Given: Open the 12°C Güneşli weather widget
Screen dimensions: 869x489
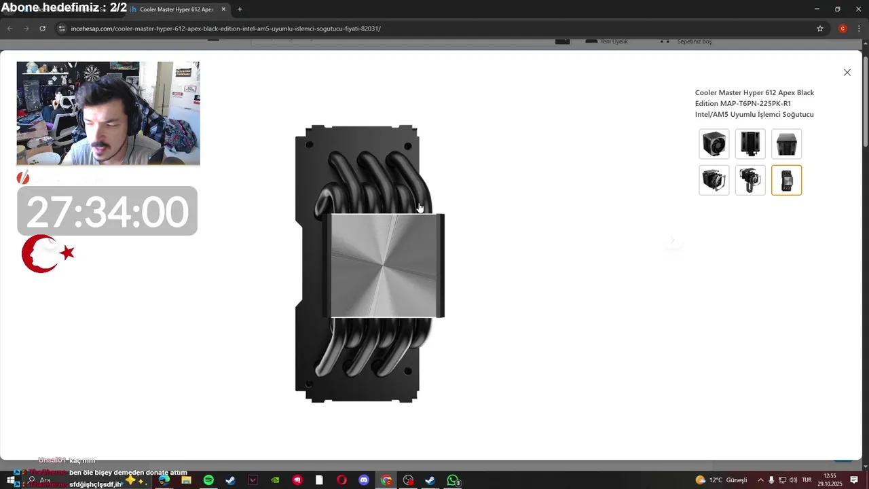Looking at the screenshot, I should pos(722,480).
